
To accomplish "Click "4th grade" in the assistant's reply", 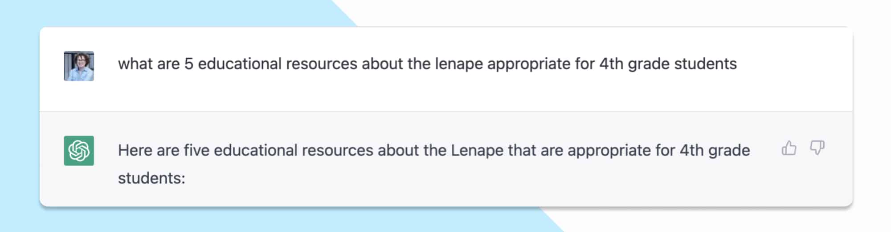I will pos(715,151).
